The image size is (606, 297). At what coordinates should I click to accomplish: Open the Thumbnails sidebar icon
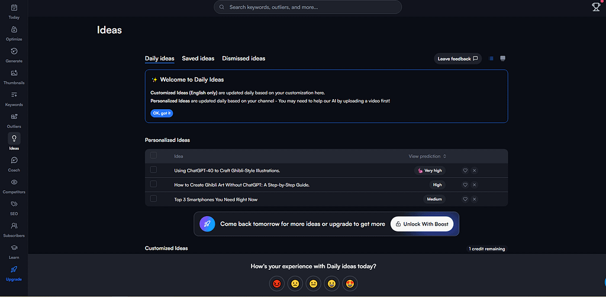tap(14, 73)
